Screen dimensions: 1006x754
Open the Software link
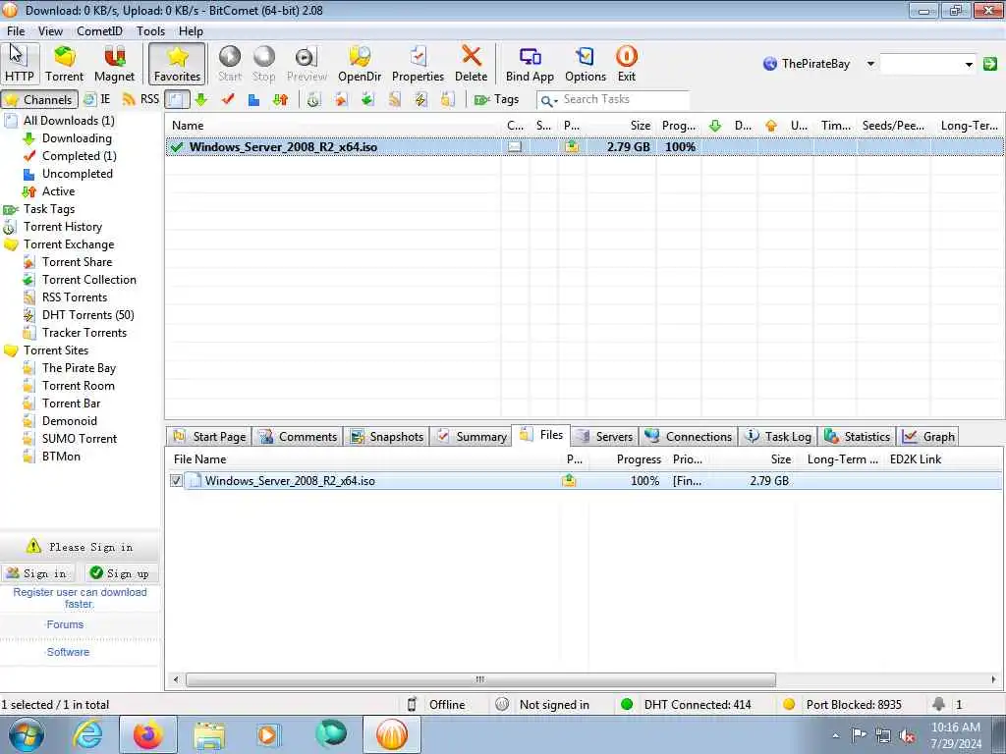[68, 652]
